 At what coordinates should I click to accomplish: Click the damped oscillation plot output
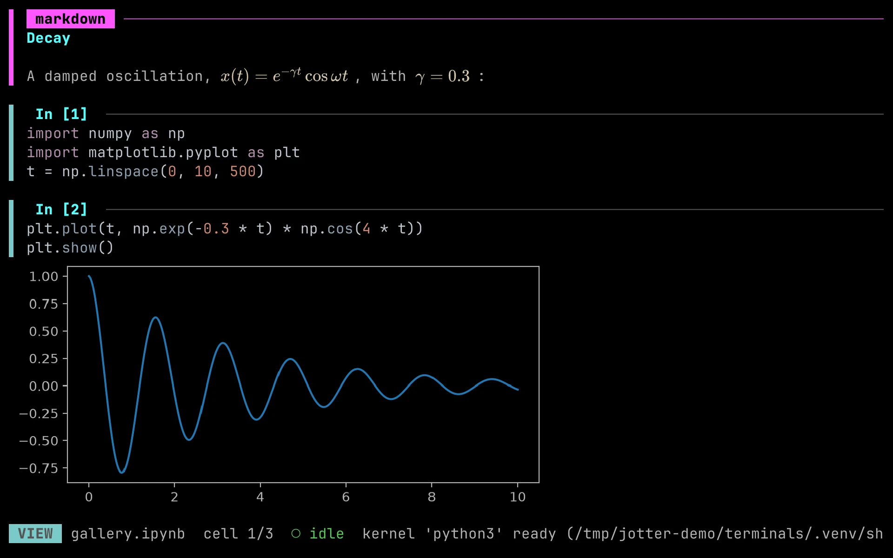point(279,385)
